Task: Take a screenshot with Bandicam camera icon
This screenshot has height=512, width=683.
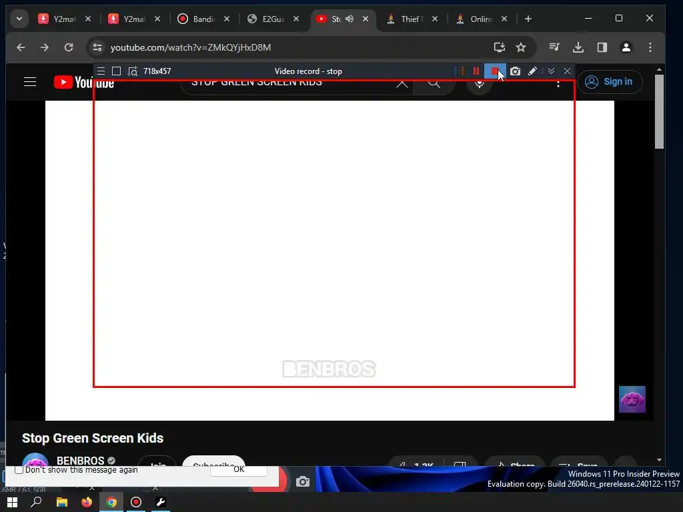Action: point(515,71)
